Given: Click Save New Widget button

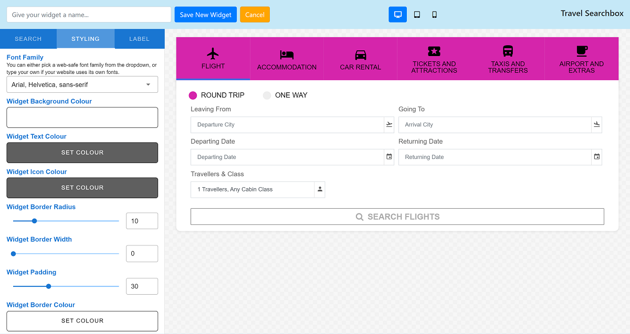Looking at the screenshot, I should pyautogui.click(x=205, y=15).
